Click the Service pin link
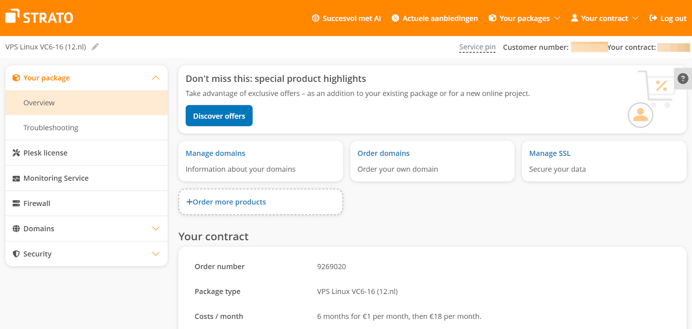Image resolution: width=692 pixels, height=329 pixels. pos(477,47)
